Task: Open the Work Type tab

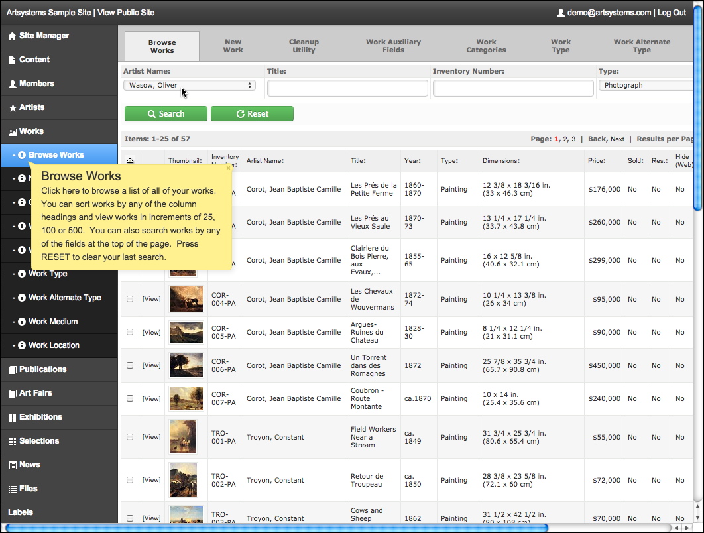Action: click(x=560, y=46)
